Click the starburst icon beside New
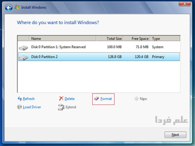The height and width of the screenshot is (146, 195). coord(136,99)
